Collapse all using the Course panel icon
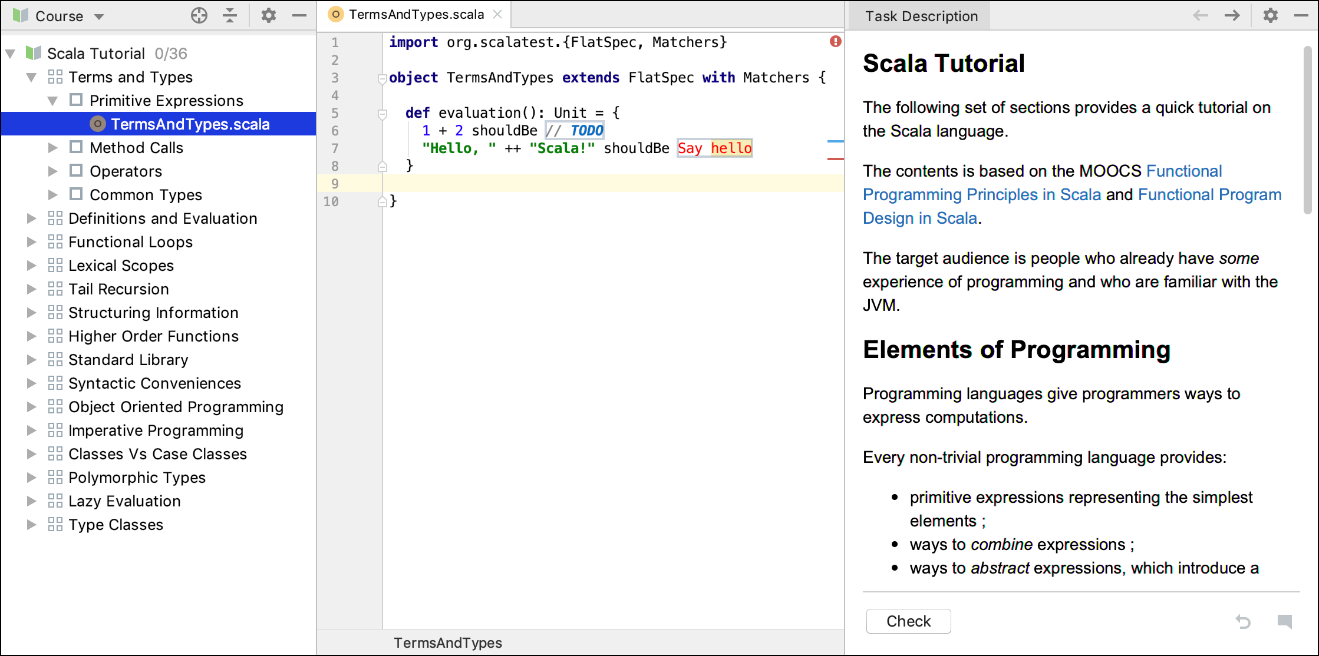 tap(230, 16)
